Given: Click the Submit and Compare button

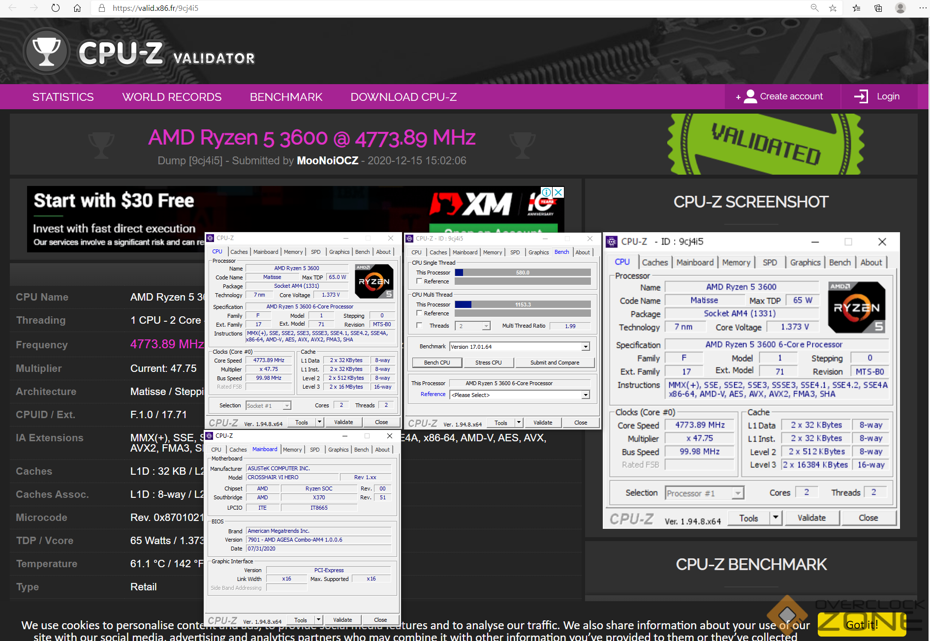Looking at the screenshot, I should (555, 363).
